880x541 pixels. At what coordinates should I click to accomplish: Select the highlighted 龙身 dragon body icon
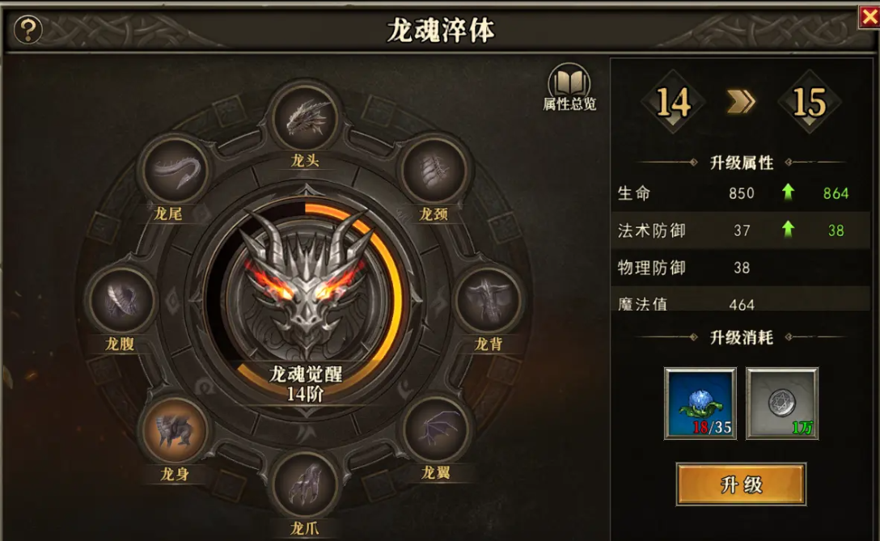175,431
